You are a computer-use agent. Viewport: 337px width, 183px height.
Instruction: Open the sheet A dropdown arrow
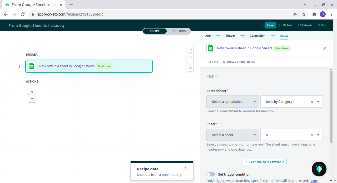tap(318, 135)
